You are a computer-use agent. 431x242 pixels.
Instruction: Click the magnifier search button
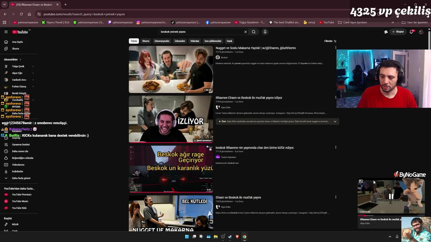254,32
